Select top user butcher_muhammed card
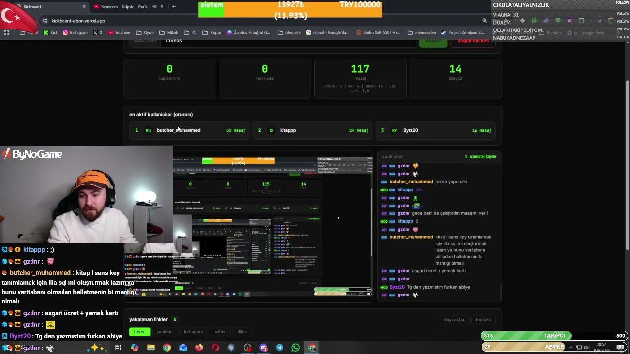This screenshot has height=354, width=630. pos(189,130)
